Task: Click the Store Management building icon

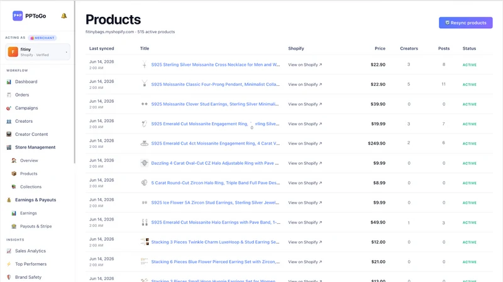Action: 9,147
